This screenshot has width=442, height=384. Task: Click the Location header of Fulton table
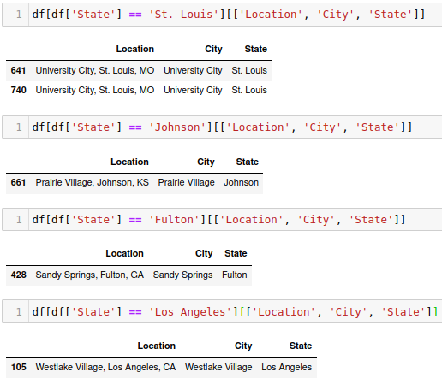pos(124,253)
